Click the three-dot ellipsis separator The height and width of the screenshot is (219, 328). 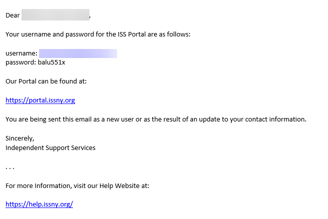10,168
